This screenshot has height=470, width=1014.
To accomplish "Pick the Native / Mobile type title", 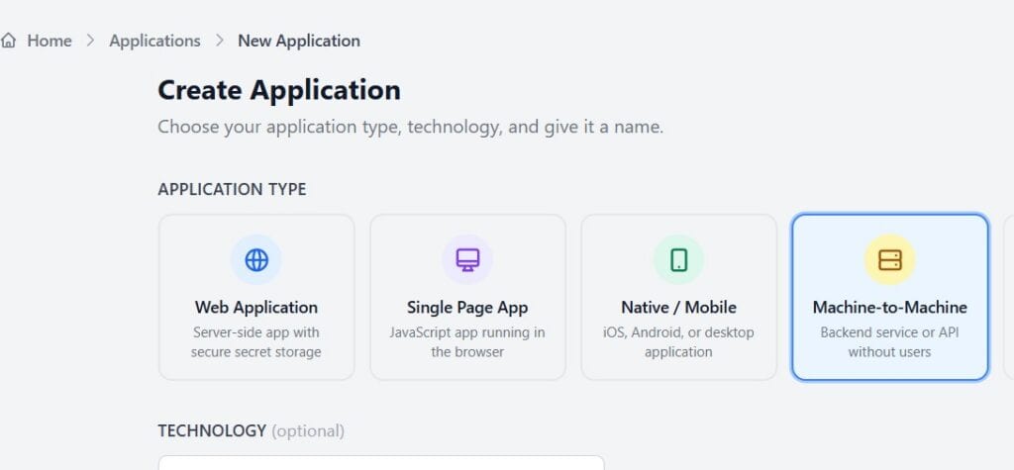I will [678, 307].
